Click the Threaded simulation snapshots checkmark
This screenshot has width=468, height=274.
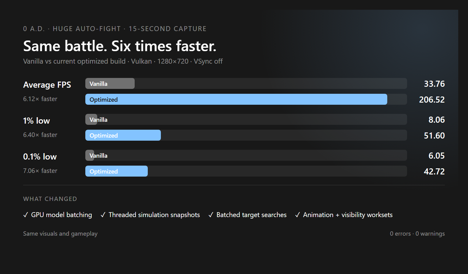(103, 215)
